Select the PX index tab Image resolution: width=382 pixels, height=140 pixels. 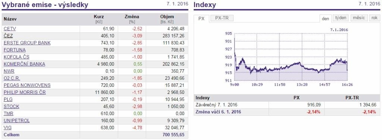[x=201, y=19]
